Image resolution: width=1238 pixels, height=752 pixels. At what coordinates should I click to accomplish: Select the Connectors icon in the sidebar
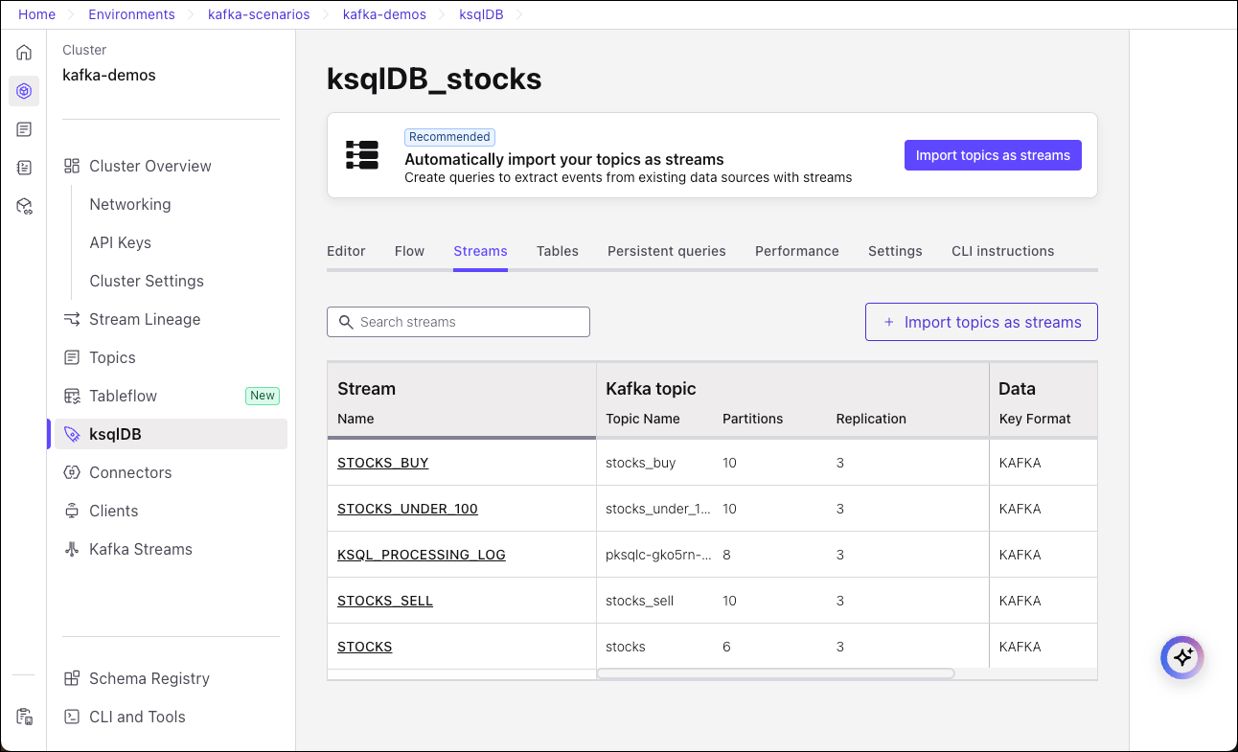(x=72, y=472)
